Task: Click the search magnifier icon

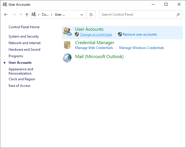Action: [x=178, y=15]
